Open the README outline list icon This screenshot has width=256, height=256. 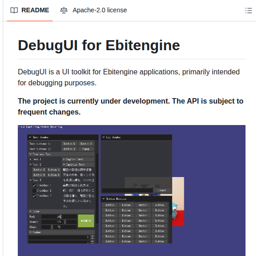pyautogui.click(x=249, y=10)
